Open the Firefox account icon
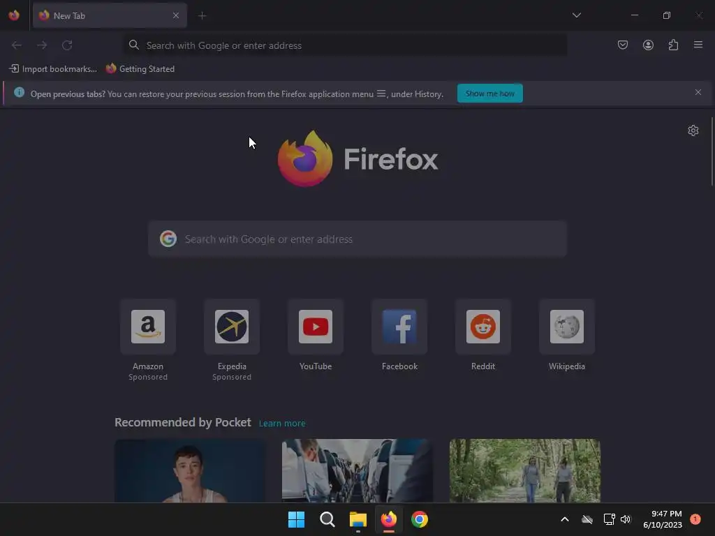Screen dimensions: 715x536 tap(648, 45)
